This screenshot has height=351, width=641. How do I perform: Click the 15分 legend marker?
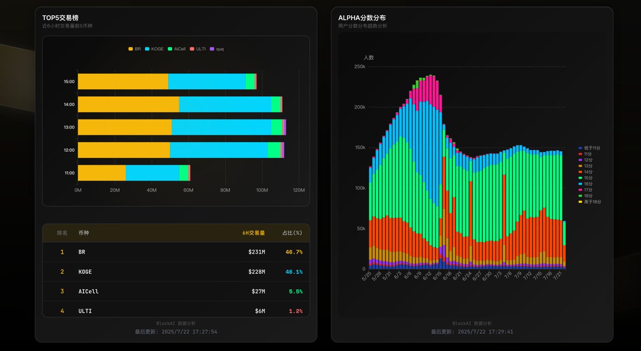(580, 178)
